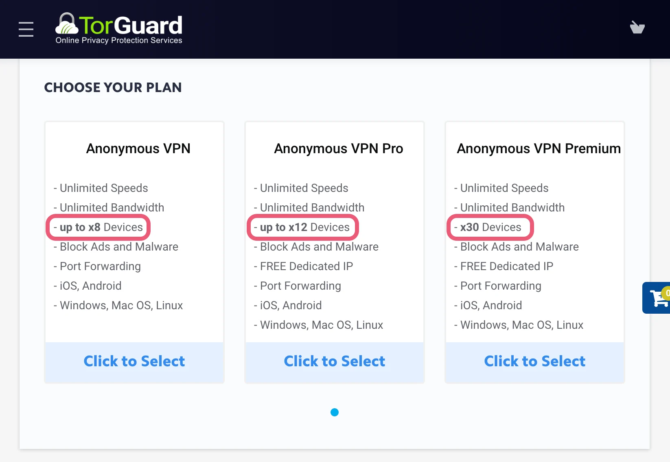Click the highlighted up to x12 Devices pill
Image resolution: width=670 pixels, height=462 pixels.
click(x=303, y=227)
